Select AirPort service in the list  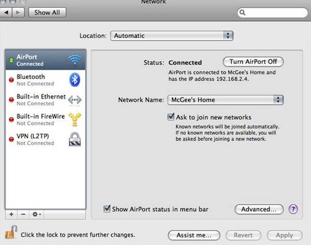46,60
